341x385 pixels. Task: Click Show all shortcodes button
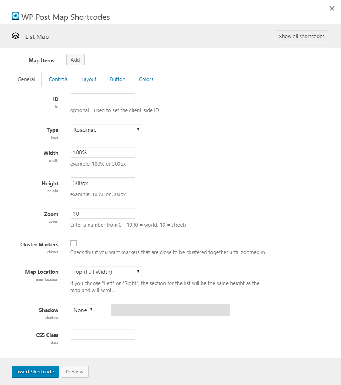point(302,37)
